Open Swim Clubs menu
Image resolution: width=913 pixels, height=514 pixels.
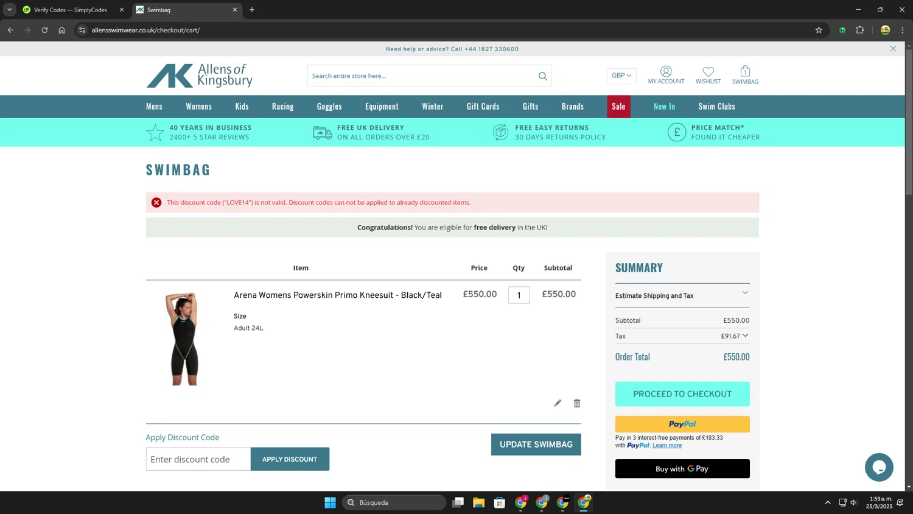click(x=716, y=107)
